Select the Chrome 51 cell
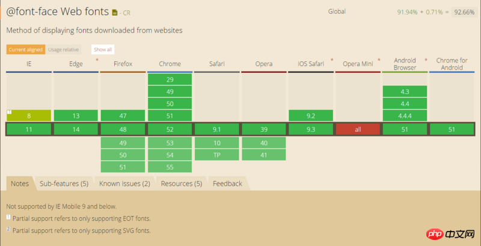Image resolution: width=481 pixels, height=246 pixels. (170, 115)
